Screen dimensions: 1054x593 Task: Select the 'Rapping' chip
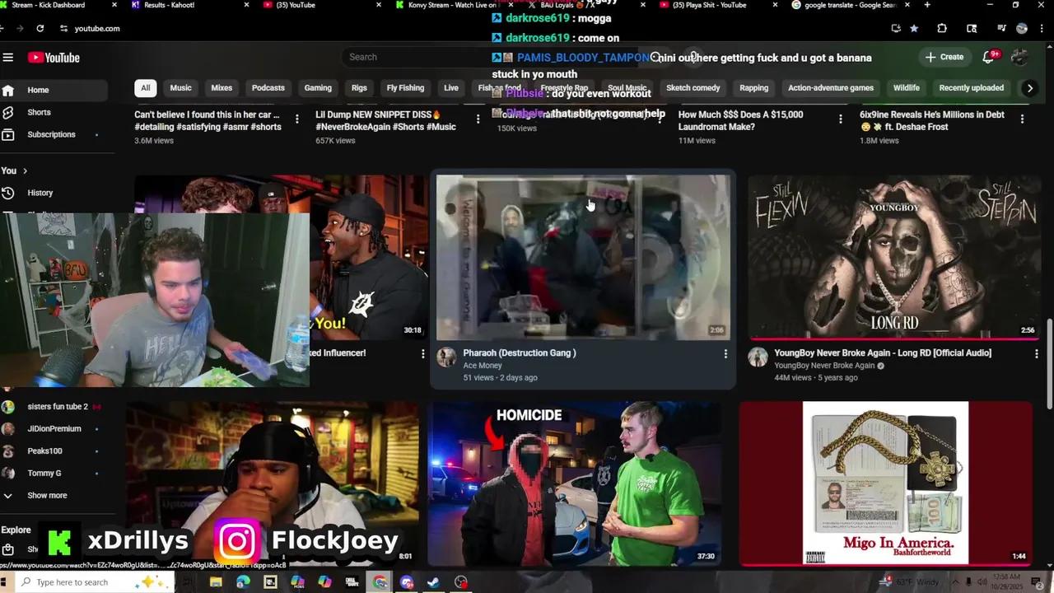tap(753, 88)
